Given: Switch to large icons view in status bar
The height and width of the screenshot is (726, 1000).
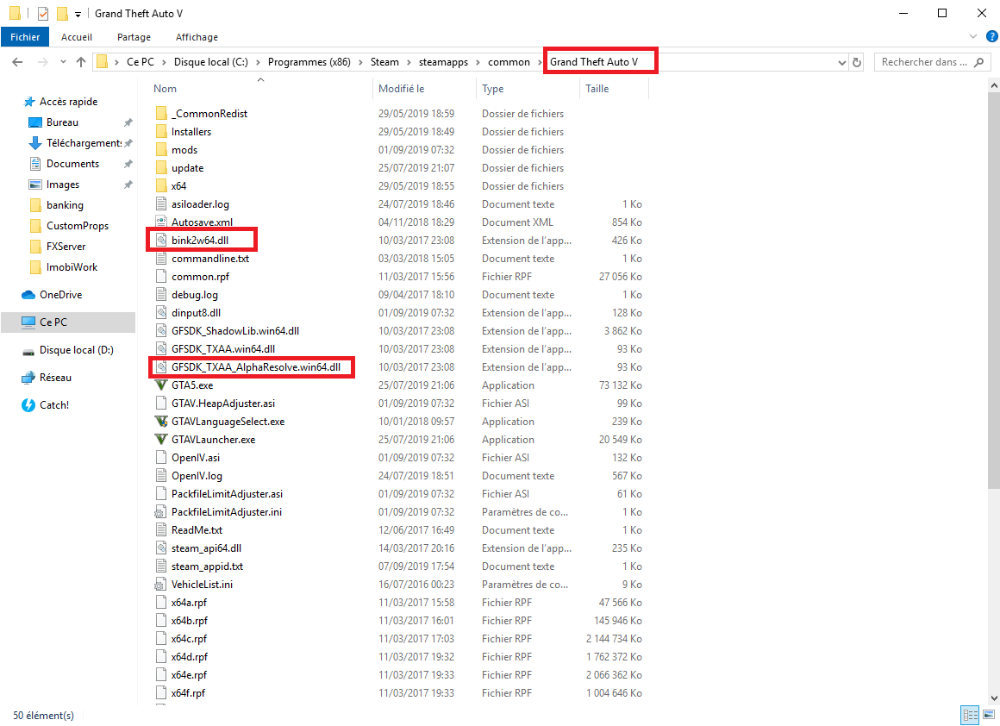Looking at the screenshot, I should pyautogui.click(x=988, y=715).
